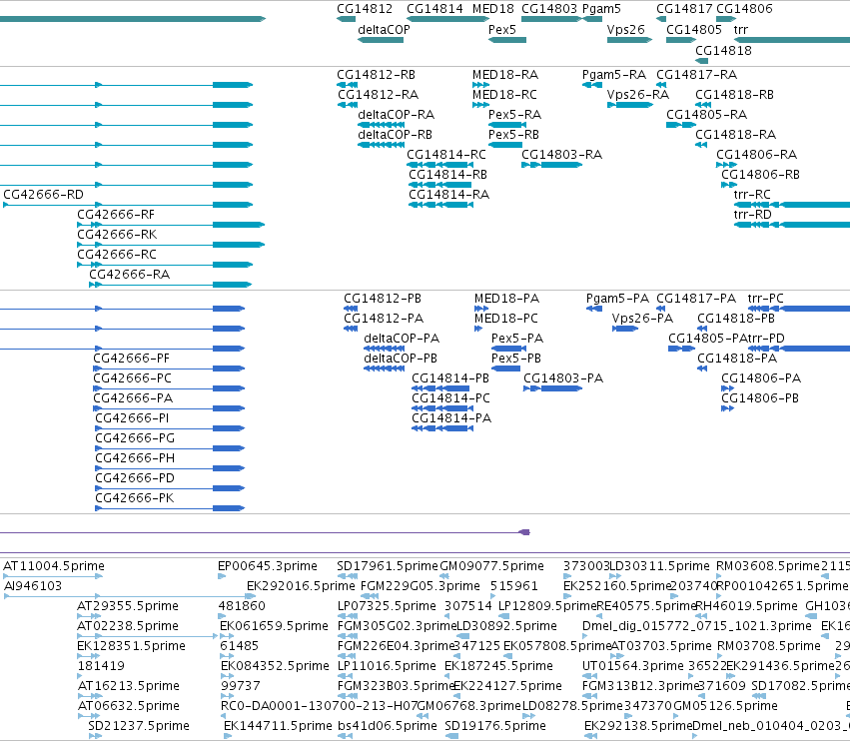850x741 pixels.
Task: Select transcript CG42666-RK
Action: pyautogui.click(x=117, y=235)
